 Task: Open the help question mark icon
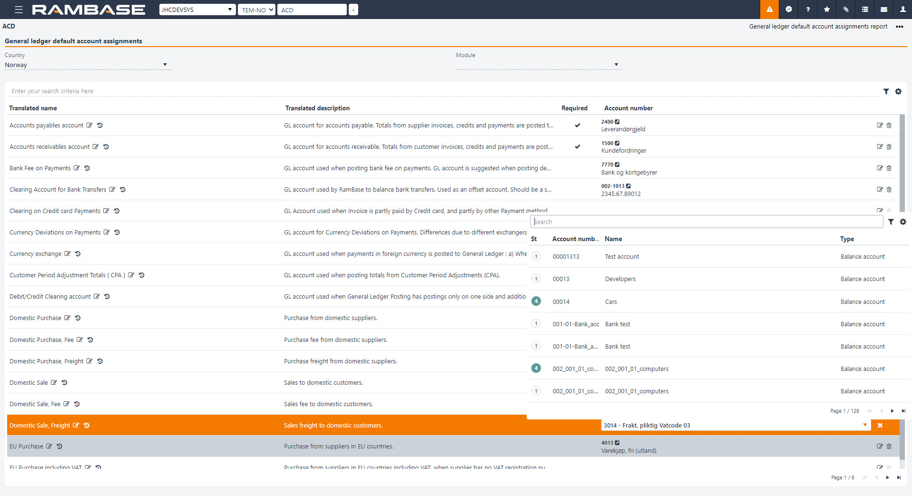point(807,10)
